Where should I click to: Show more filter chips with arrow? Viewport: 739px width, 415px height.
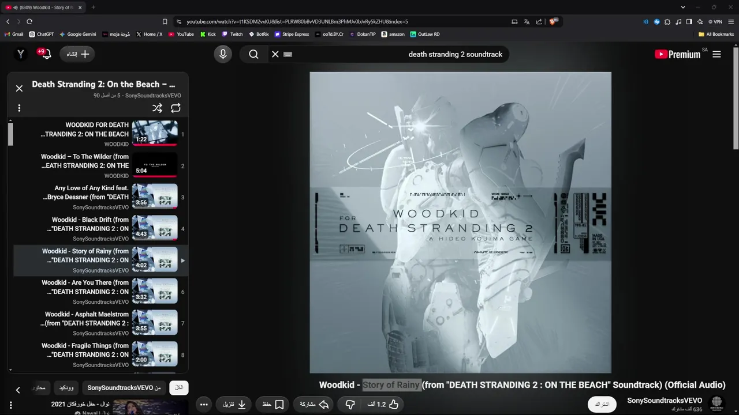coord(18,390)
